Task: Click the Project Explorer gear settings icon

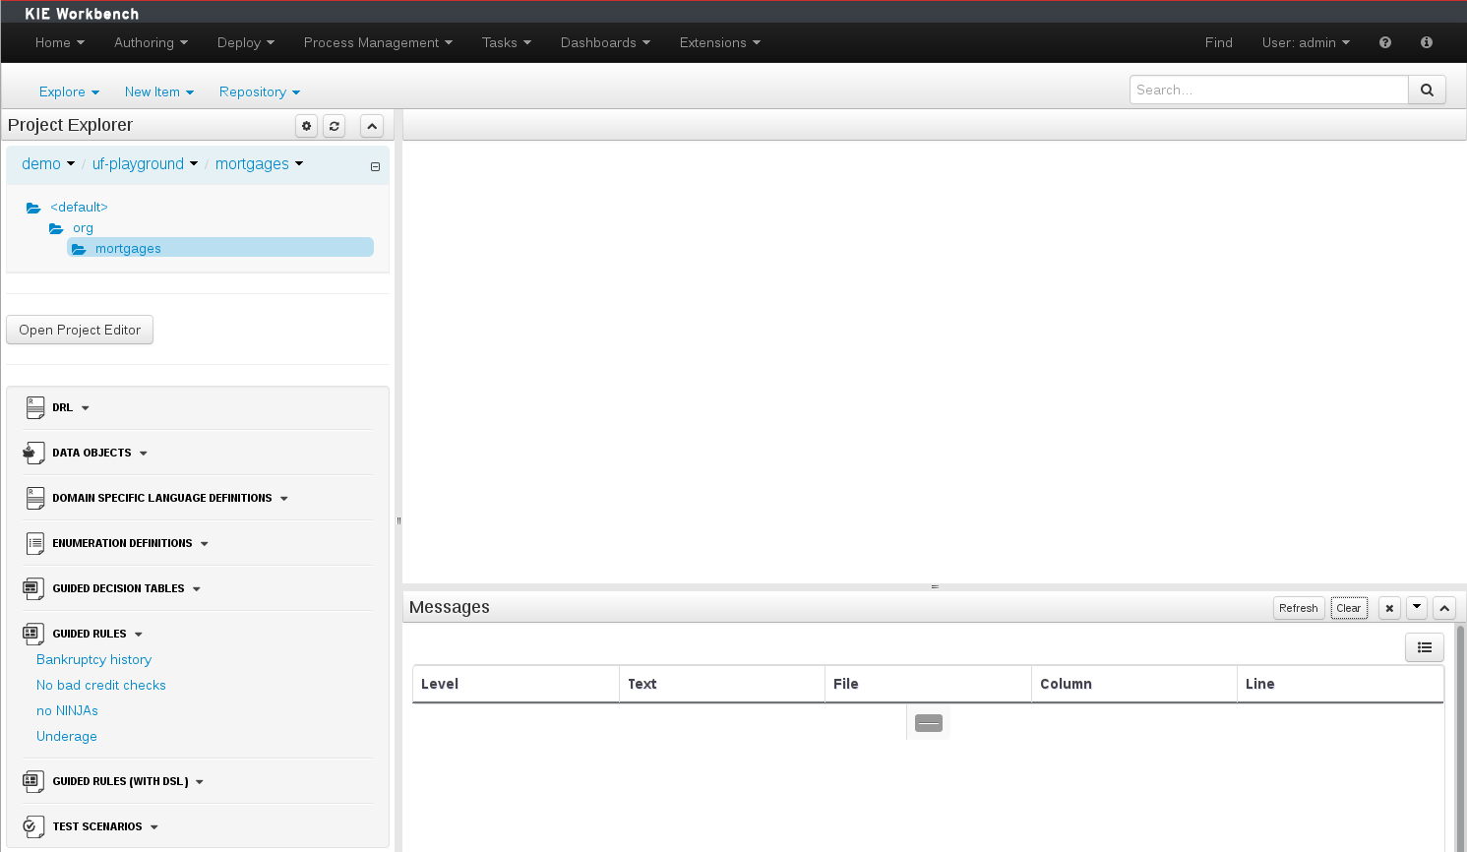Action: coord(307,126)
